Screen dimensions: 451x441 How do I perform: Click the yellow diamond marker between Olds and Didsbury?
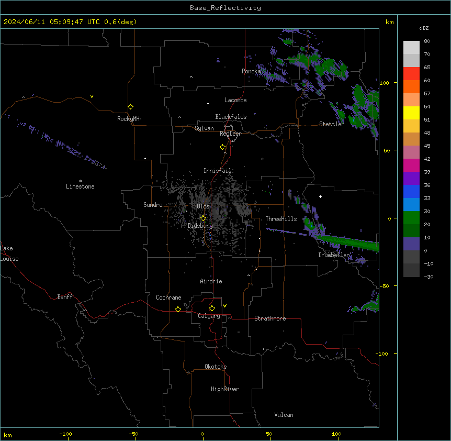pos(204,218)
